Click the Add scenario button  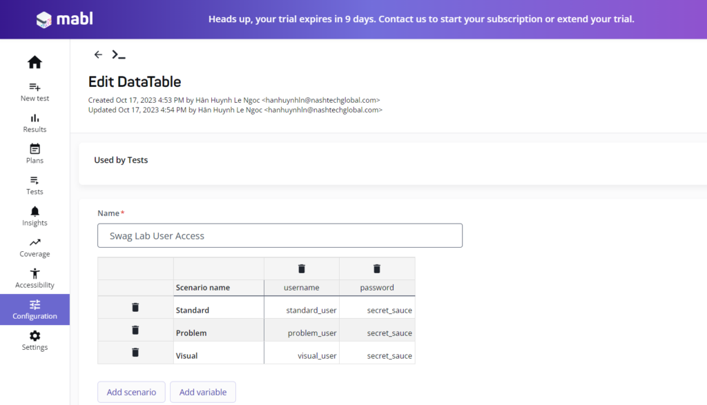(131, 392)
